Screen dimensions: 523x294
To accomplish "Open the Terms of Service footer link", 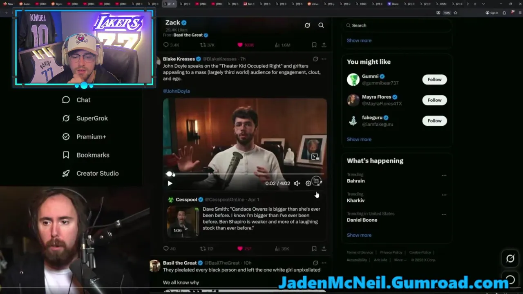I will pos(360,252).
